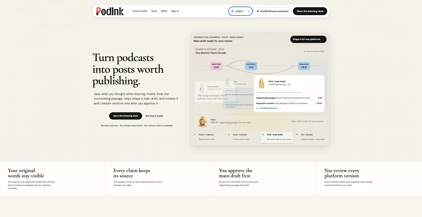This screenshot has width=422, height=217.
Task: Select the You · Review step tab
Action: 311,137
